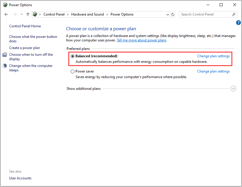Open Choose when to turn off display
Image resolution: width=242 pixels, height=187 pixels.
pyautogui.click(x=31, y=57)
